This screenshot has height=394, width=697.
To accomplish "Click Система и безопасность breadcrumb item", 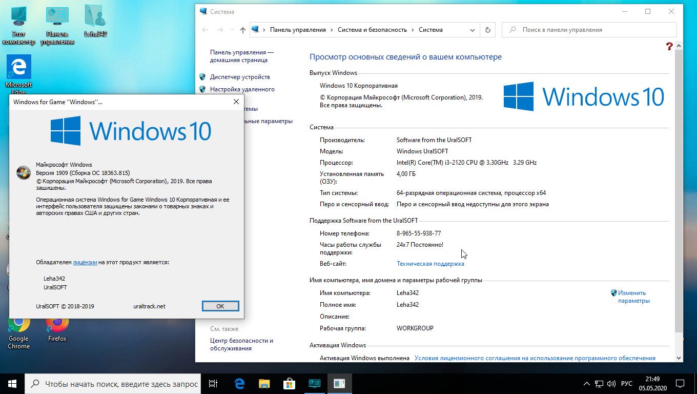I will point(372,30).
